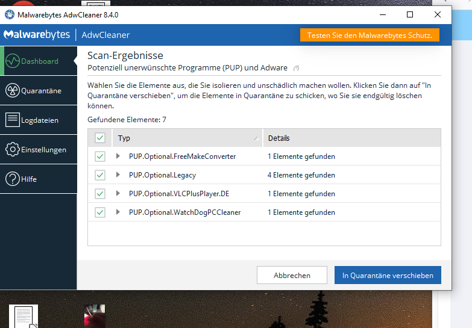Click the sort arrow in Typ column
472x328 pixels.
(256, 138)
